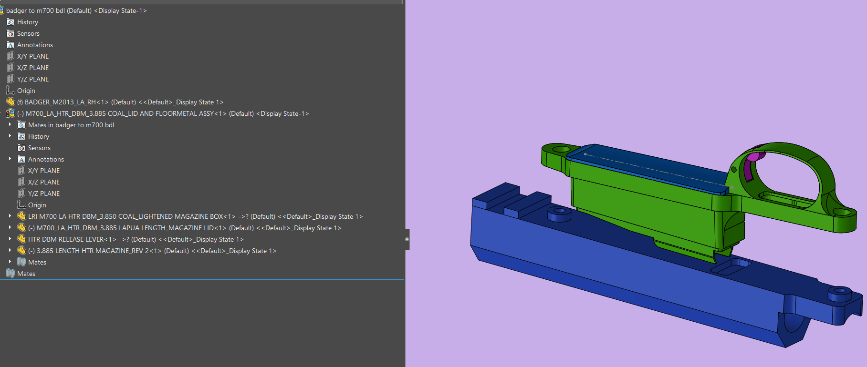This screenshot has width=867, height=367.
Task: Expand the 3.885 LENGTH HTR MAGAZINE_REV 2 component
Action: 10,250
